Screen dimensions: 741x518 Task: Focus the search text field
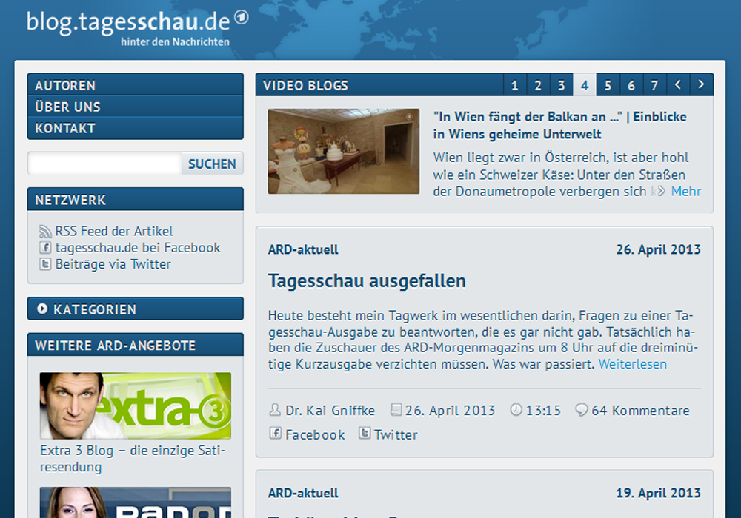(105, 164)
